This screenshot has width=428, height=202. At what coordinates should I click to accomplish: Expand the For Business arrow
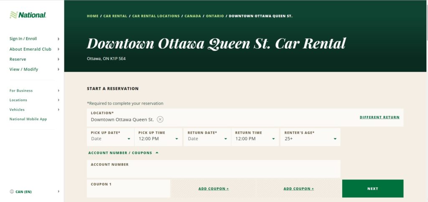click(x=59, y=90)
